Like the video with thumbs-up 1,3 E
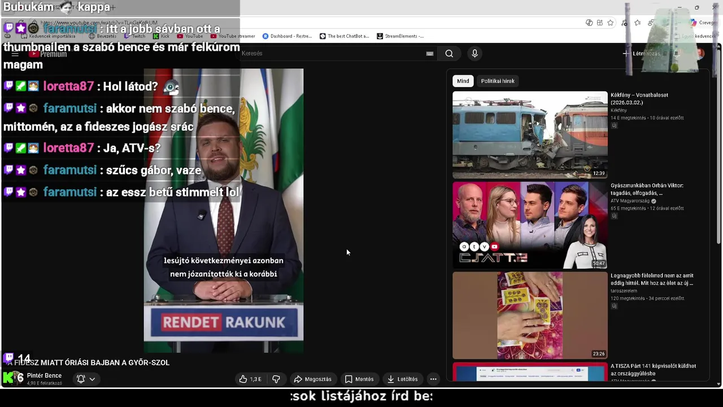The image size is (723, 407). pos(250,379)
